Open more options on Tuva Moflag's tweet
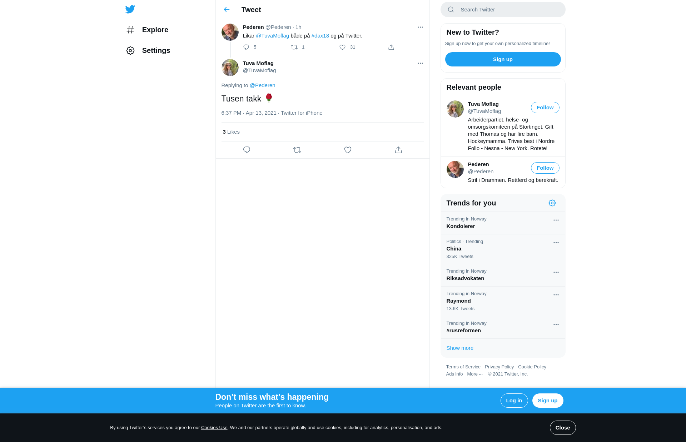 [x=420, y=63]
